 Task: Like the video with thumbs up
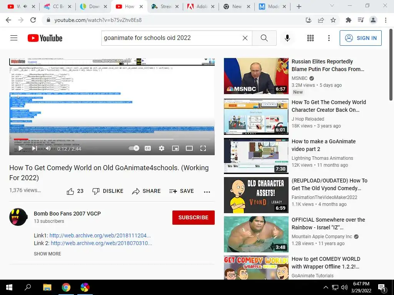click(75, 191)
